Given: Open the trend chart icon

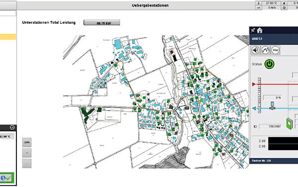Looking at the screenshot, I should 266,50.
